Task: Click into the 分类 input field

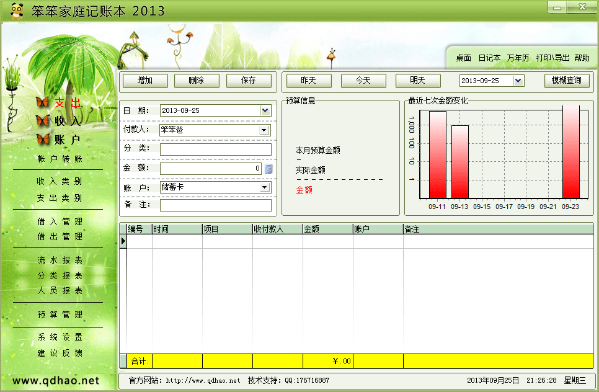Action: 215,149
